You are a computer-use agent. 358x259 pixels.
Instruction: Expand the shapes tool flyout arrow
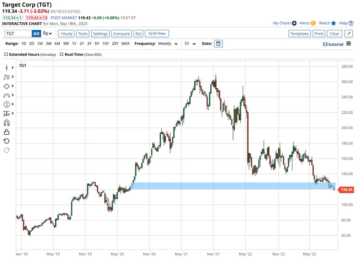pos(13,86)
